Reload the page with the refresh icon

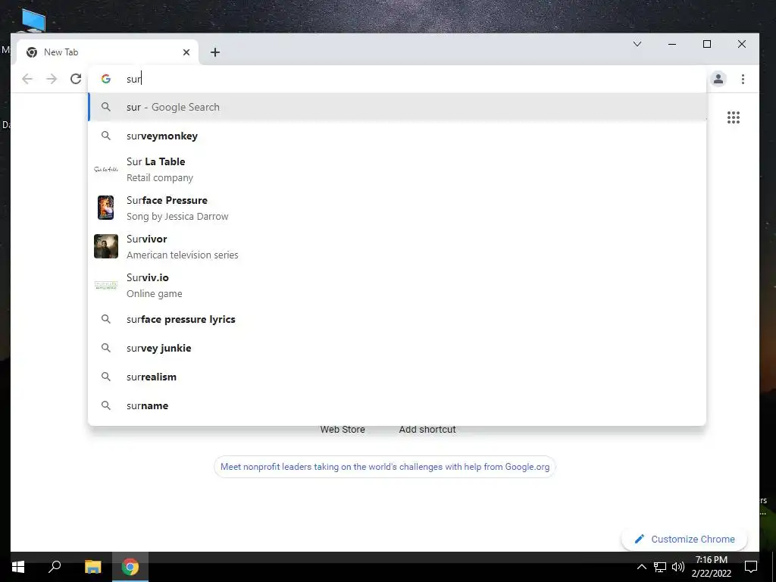[x=76, y=79]
